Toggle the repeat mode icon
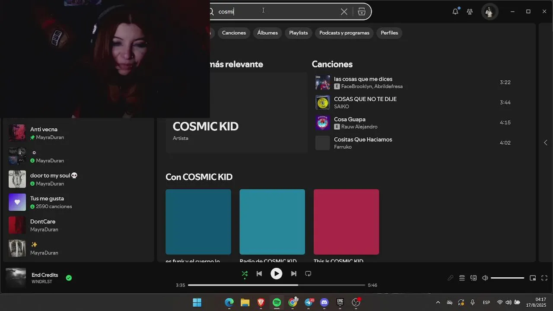This screenshot has width=553, height=311. pyautogui.click(x=308, y=273)
